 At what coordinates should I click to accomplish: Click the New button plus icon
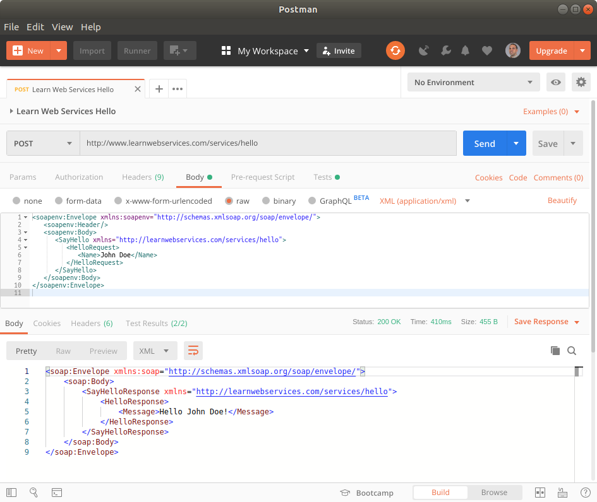[x=18, y=50]
